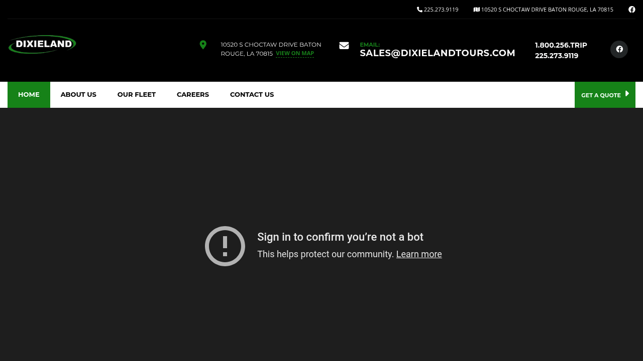643x361 pixels.
Task: Click the "Sign in to confirm" heading
Action: click(x=340, y=237)
